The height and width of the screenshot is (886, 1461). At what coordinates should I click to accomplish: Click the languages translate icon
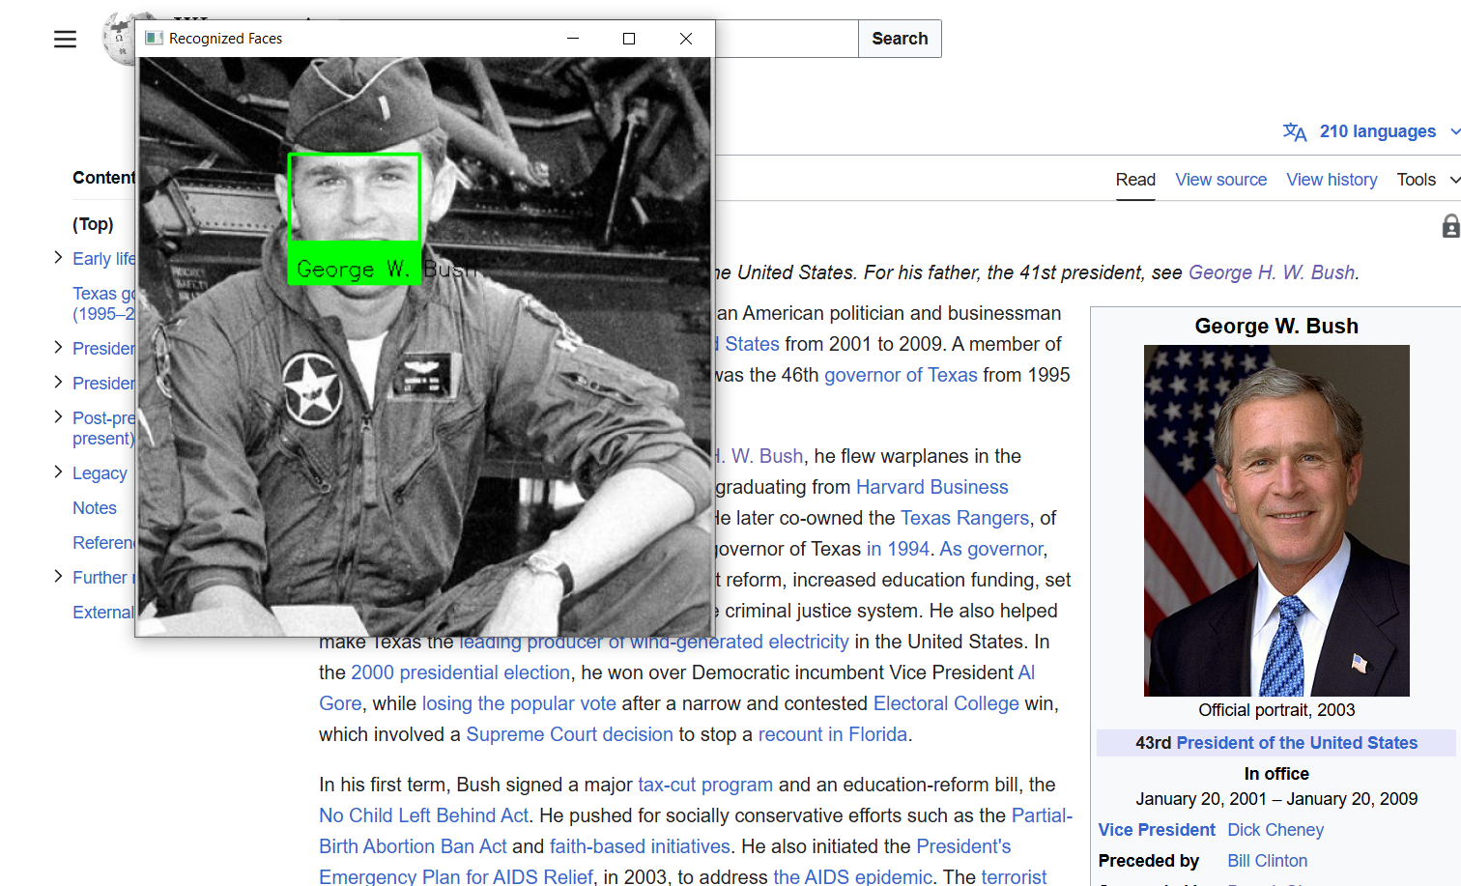coord(1295,131)
